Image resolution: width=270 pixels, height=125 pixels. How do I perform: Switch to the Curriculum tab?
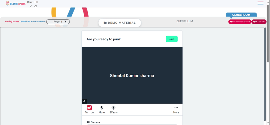pyautogui.click(x=185, y=21)
